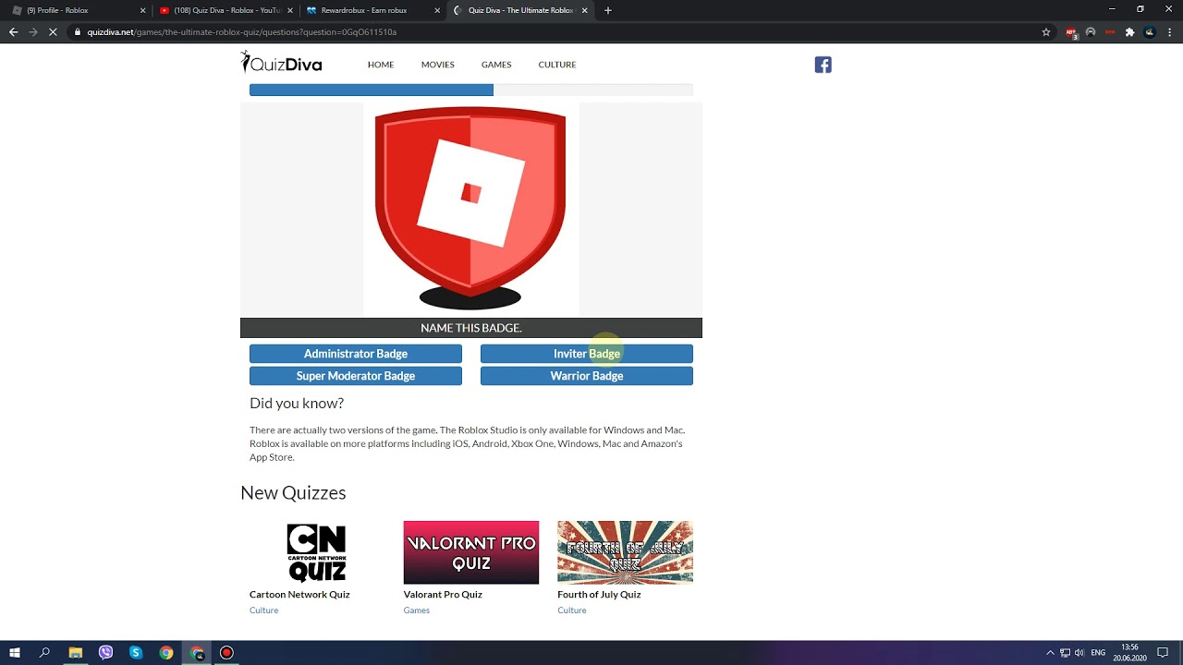Viewport: 1183px width, 665px height.
Task: Click the network tray icon
Action: [1065, 653]
